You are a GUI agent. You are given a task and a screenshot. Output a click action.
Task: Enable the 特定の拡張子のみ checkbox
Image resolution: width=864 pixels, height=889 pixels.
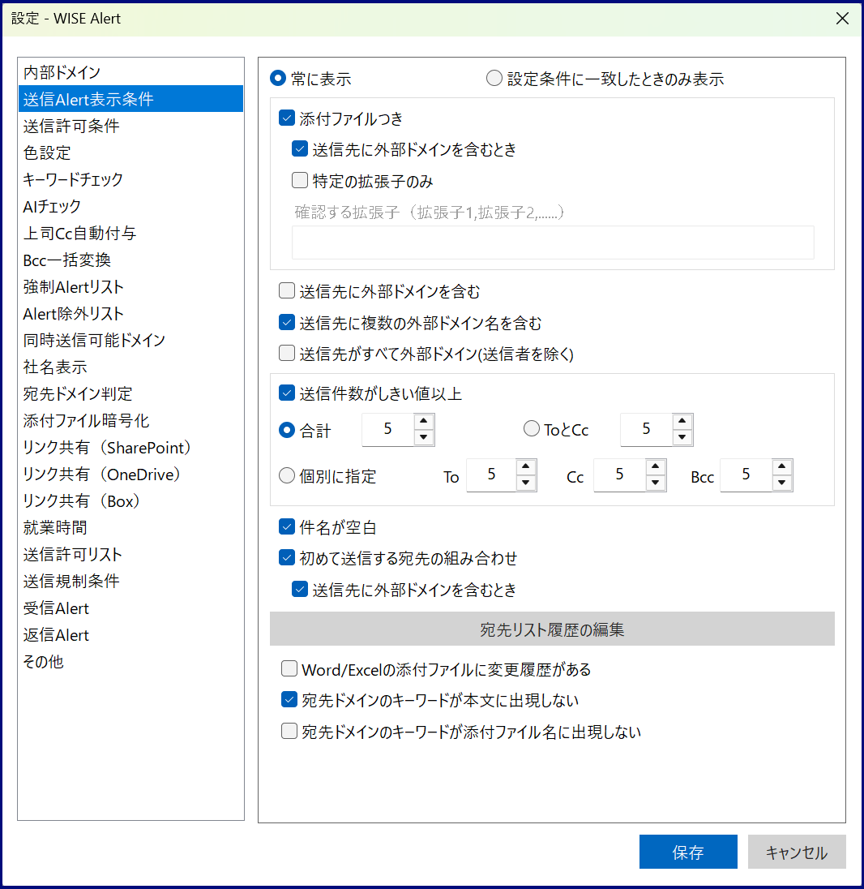click(300, 180)
